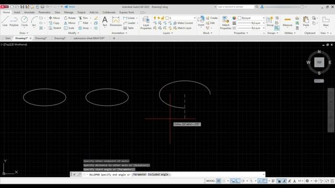
Task: Click the Trim command
Action: (x=84, y=18)
